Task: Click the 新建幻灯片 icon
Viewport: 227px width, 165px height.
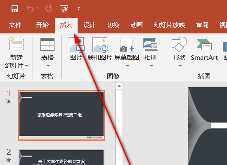Action: 16,44
